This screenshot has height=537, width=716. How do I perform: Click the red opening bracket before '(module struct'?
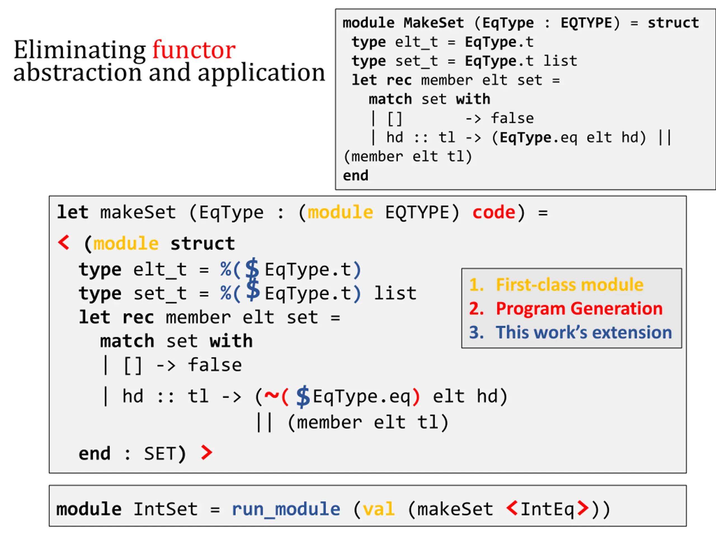coord(64,242)
